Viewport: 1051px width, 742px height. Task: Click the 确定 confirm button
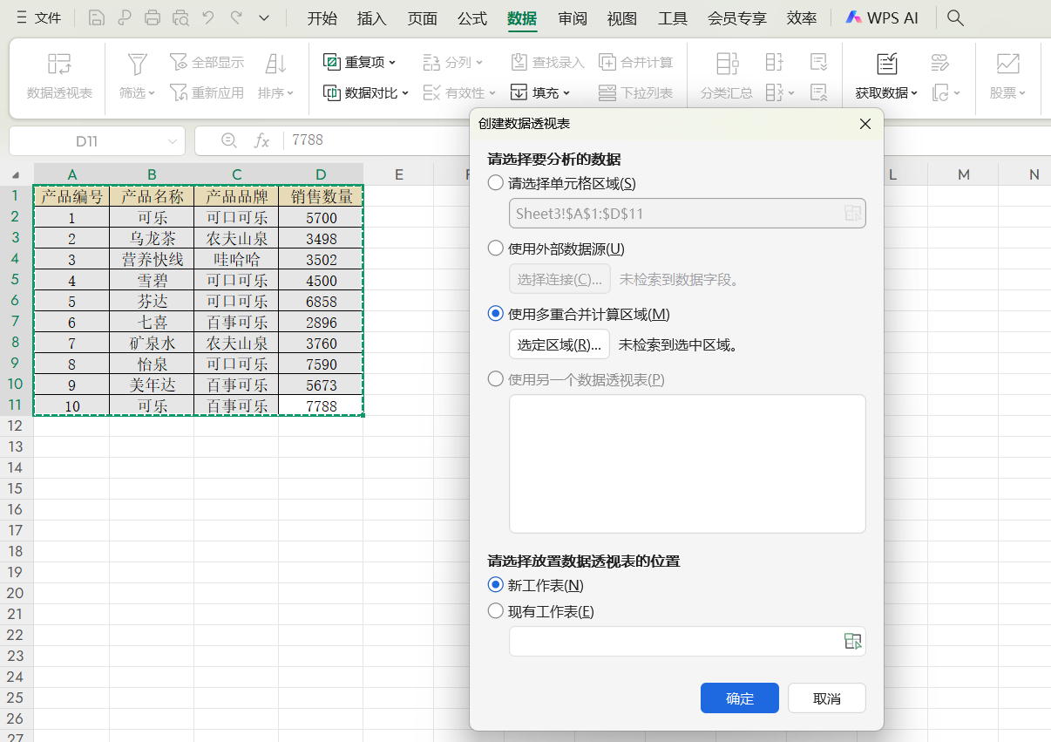pos(739,698)
